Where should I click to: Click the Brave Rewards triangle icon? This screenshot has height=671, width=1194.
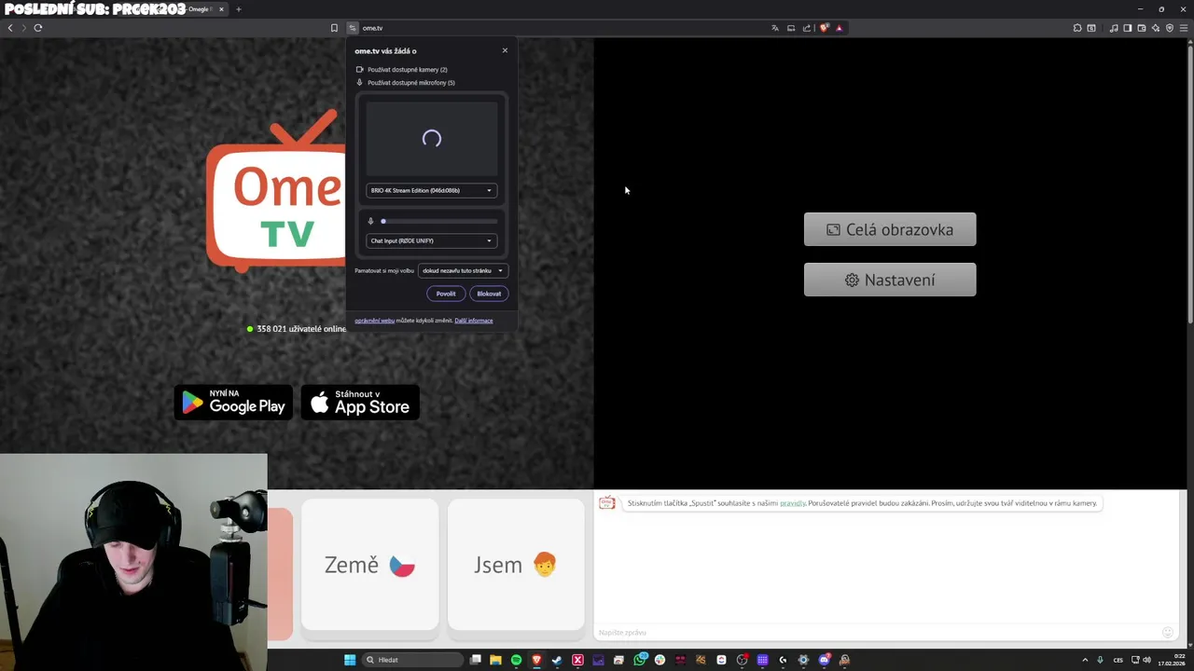click(x=839, y=28)
